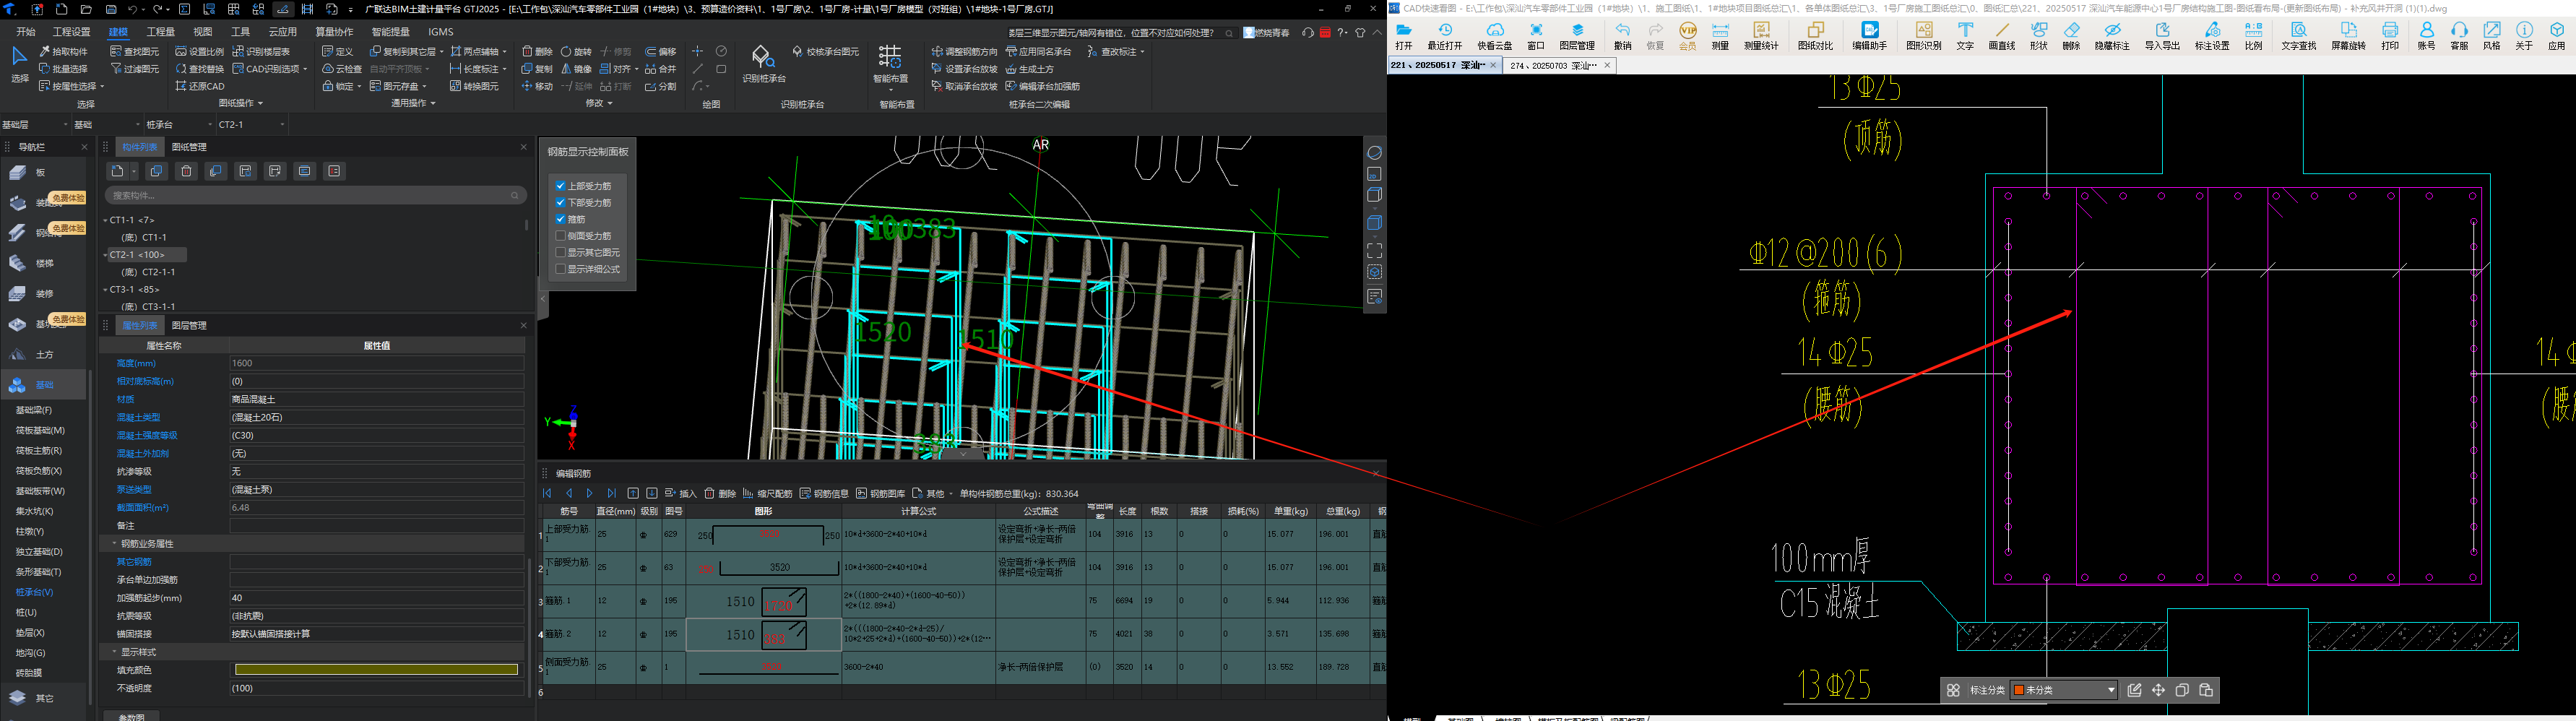Enable 侧面受力筋 checkbox
The width and height of the screenshot is (2576, 721).
click(x=561, y=236)
